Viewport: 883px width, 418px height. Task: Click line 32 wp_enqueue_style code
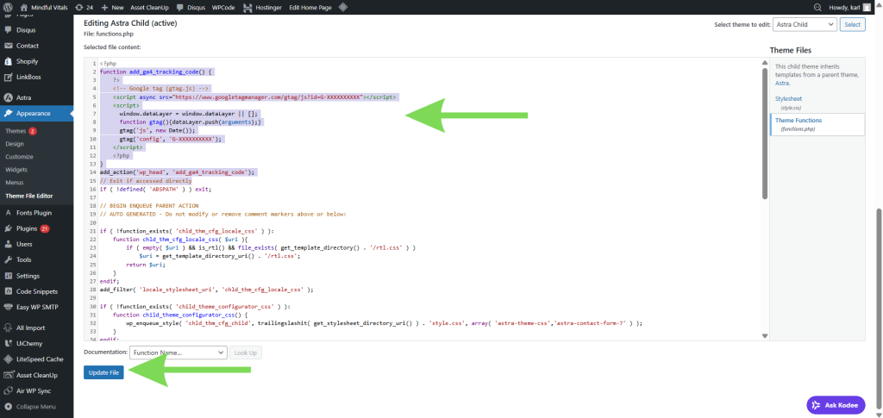point(384,323)
